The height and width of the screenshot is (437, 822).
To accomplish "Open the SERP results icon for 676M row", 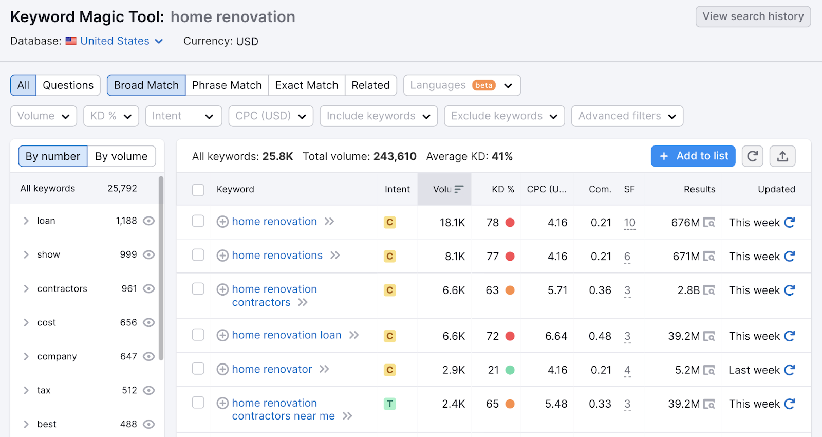I will (x=709, y=223).
